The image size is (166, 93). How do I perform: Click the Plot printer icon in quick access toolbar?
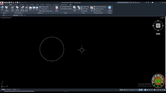coord(17,3)
